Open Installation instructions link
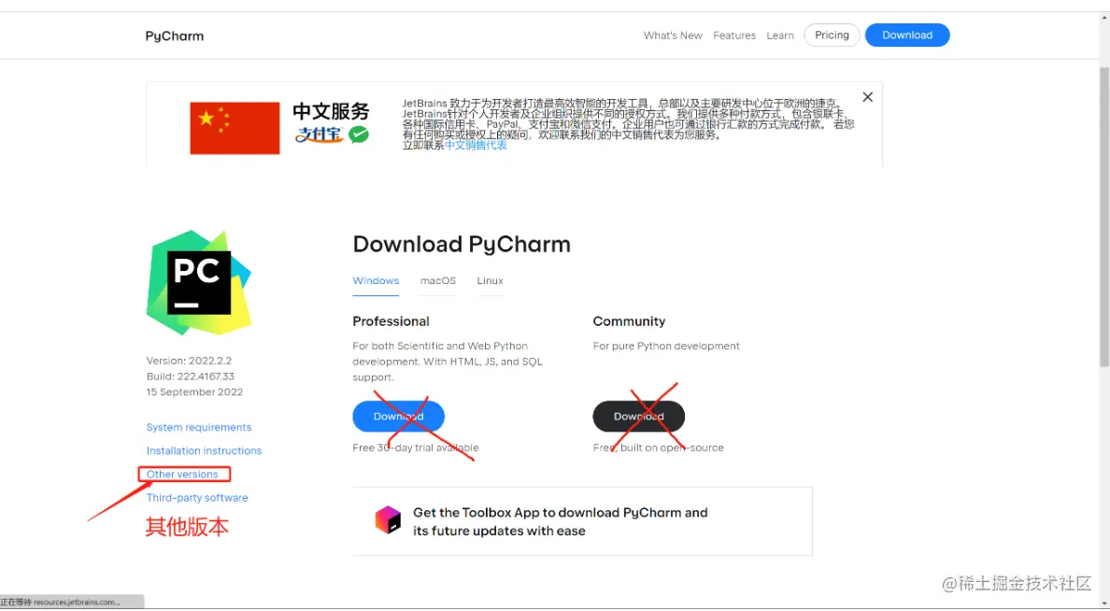Viewport: 1110px width, 611px height. click(x=204, y=451)
